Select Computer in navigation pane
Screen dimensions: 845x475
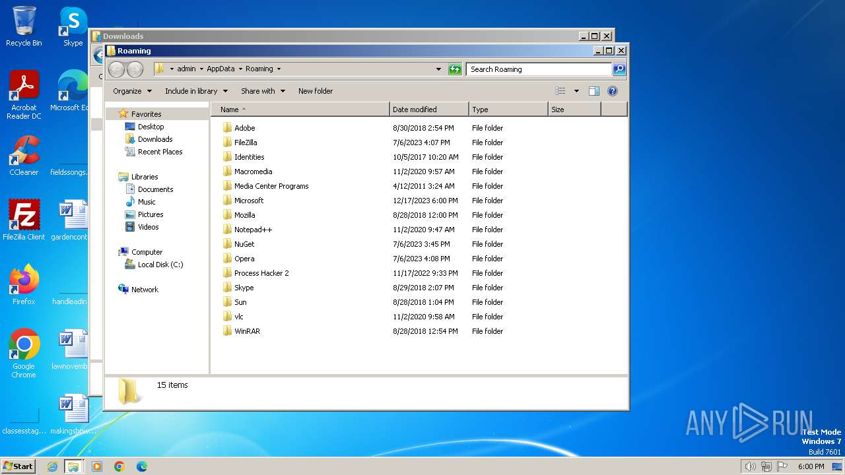(147, 252)
